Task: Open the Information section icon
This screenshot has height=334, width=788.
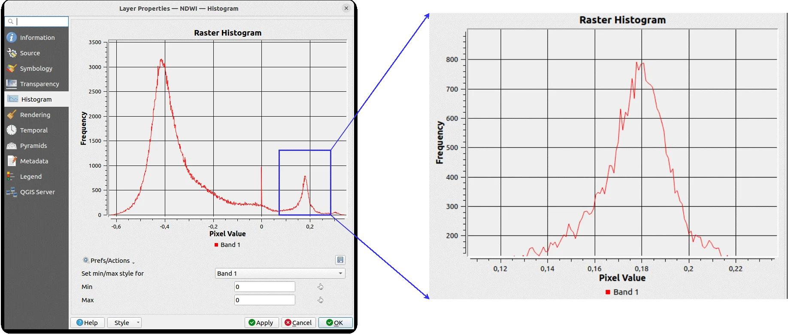Action: pos(12,38)
